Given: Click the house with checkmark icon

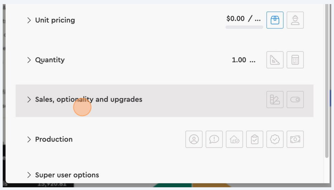Looking at the screenshot, I should 234,139.
